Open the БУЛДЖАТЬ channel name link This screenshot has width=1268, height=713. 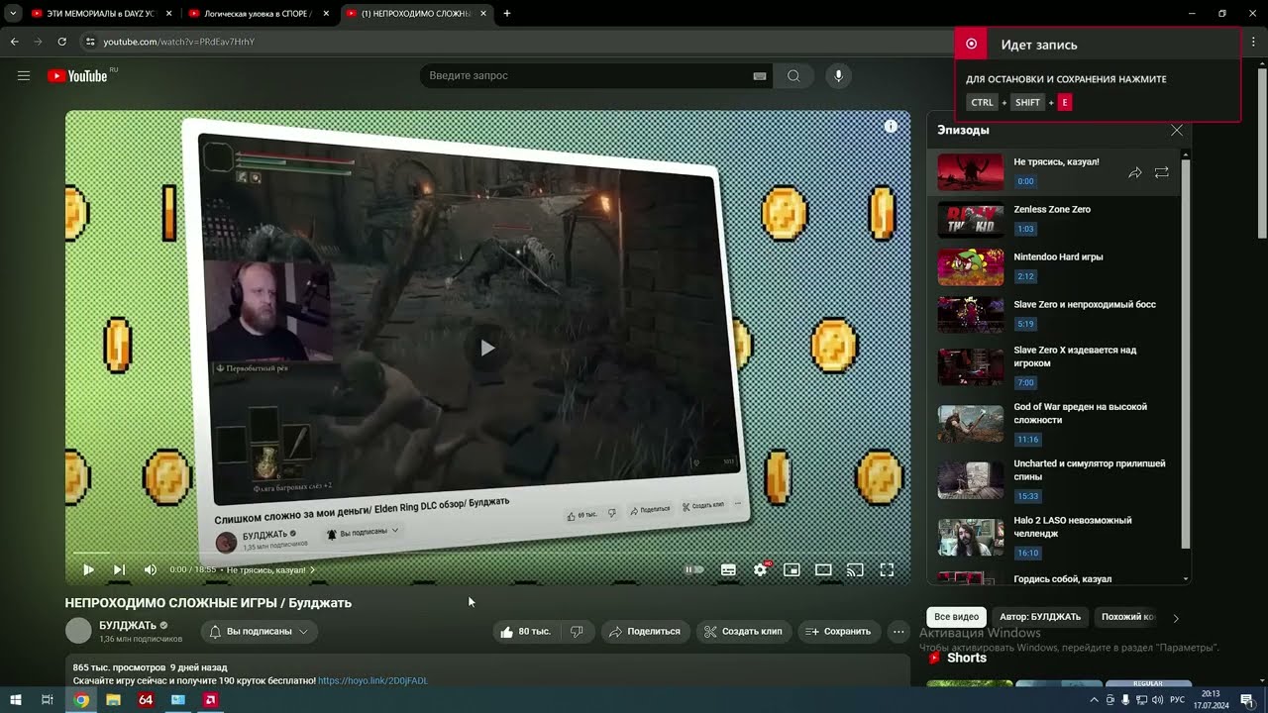click(128, 626)
